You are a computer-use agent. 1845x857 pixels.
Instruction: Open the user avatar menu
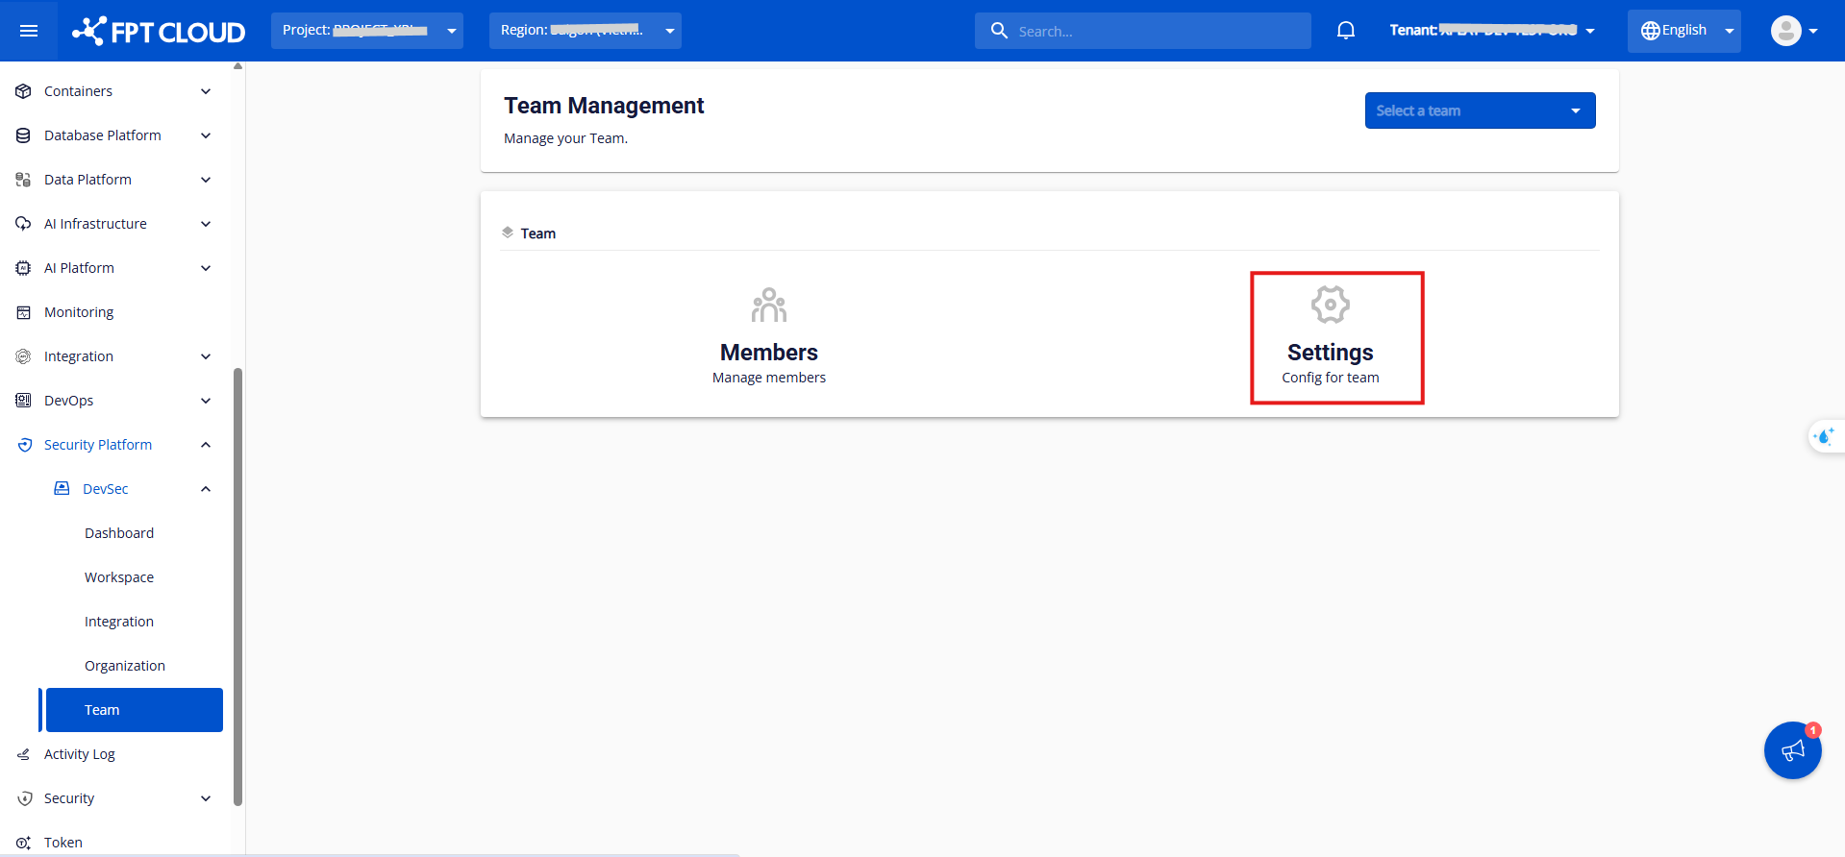coord(1793,31)
